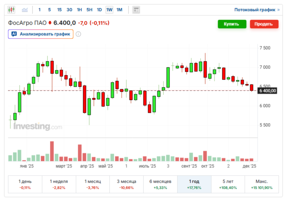The height and width of the screenshot is (202, 288).
Task: Select the 1 месяц period
Action: (x=93, y=184)
